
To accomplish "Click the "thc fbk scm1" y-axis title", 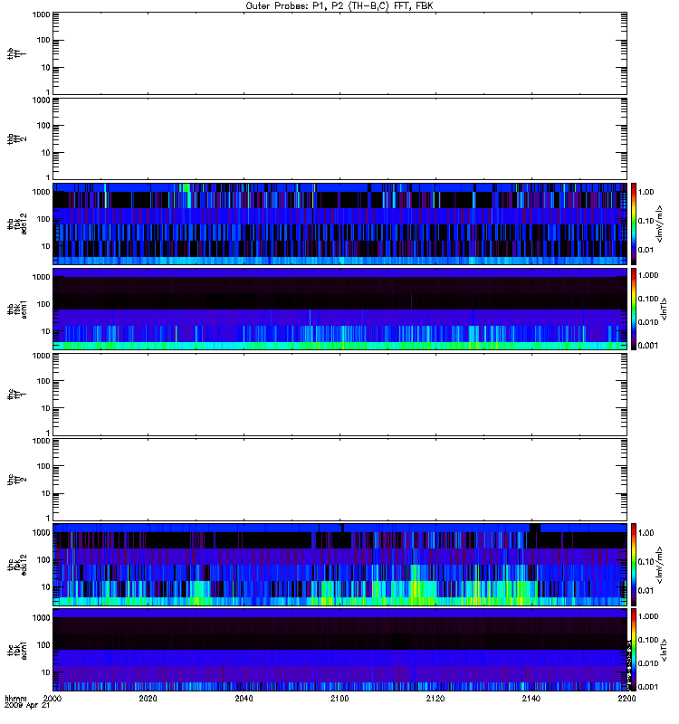I will tap(16, 650).
